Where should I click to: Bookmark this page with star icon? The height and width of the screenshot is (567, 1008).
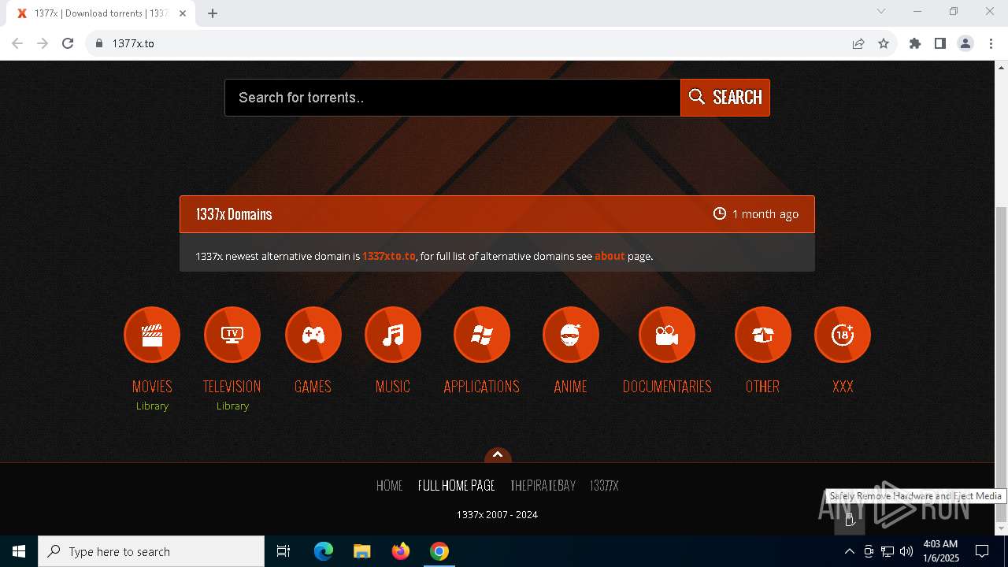[x=884, y=43]
